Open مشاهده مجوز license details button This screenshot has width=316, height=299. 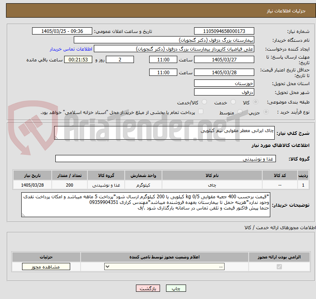(46, 266)
